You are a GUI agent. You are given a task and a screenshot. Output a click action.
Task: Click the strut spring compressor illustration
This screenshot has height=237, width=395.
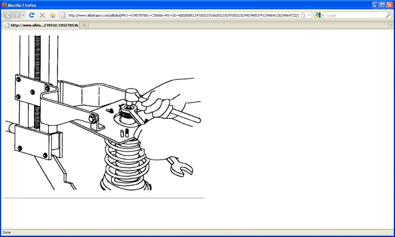pos(103,113)
